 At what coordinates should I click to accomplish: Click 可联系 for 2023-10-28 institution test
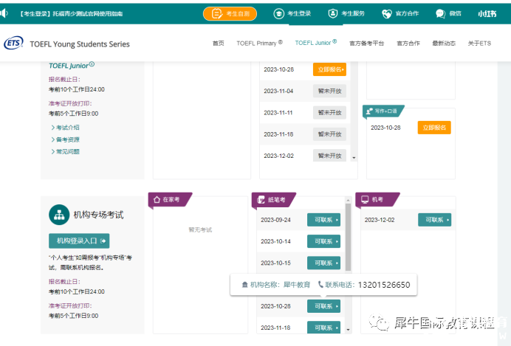tap(323, 306)
